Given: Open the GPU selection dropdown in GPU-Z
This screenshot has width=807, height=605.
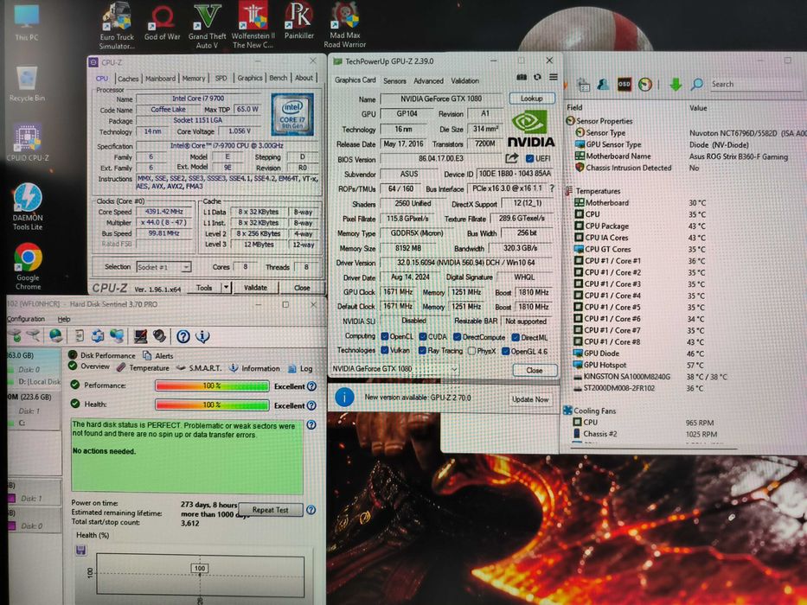Looking at the screenshot, I should (394, 369).
